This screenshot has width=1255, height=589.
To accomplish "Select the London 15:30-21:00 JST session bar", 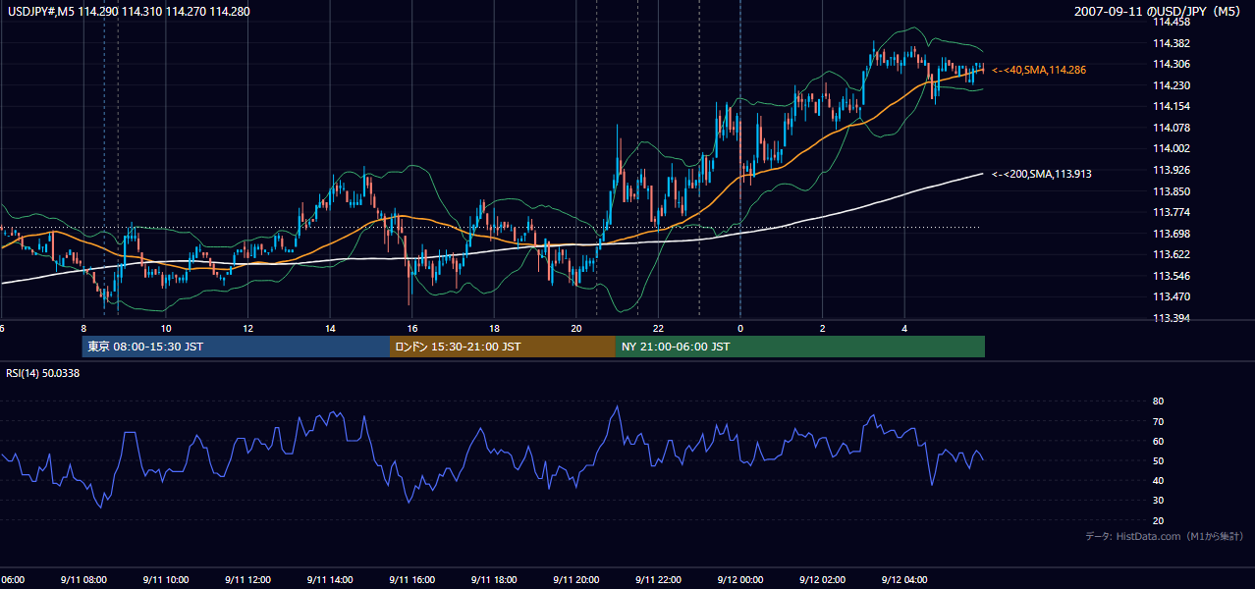I will (x=503, y=347).
